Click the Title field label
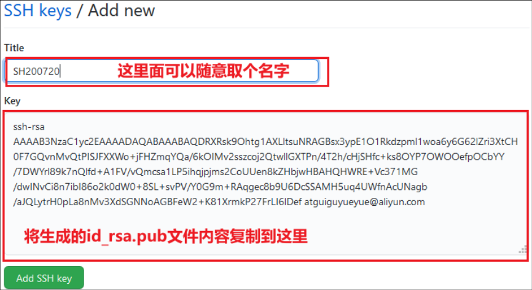The image size is (532, 290). [14, 48]
